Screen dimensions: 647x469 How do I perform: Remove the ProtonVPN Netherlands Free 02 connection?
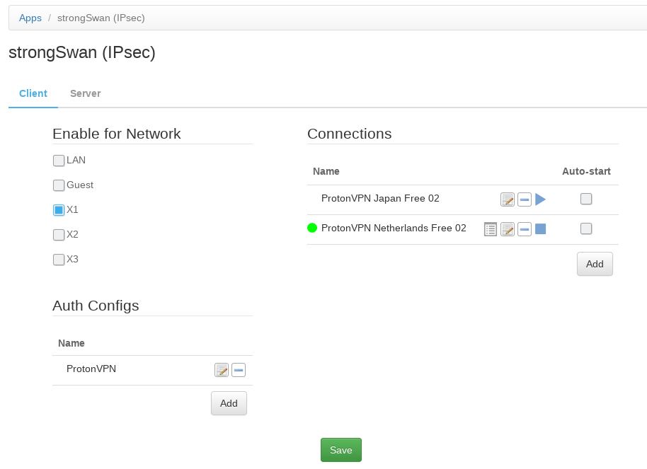(525, 229)
